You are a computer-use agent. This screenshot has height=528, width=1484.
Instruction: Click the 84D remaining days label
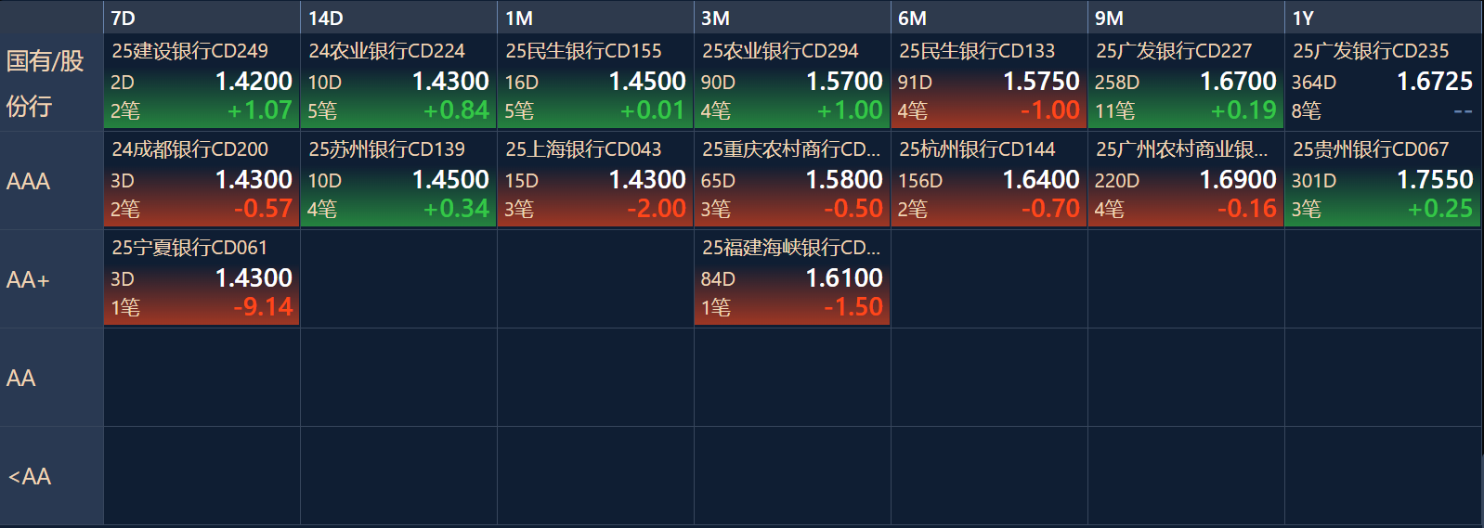click(x=718, y=279)
